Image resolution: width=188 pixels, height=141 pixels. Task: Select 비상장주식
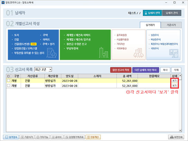click(x=155, y=39)
